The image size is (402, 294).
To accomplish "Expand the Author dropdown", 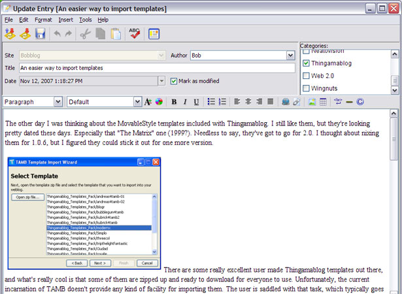I will tap(290, 55).
